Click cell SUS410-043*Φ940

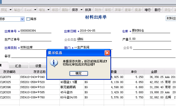coord(33,77)
